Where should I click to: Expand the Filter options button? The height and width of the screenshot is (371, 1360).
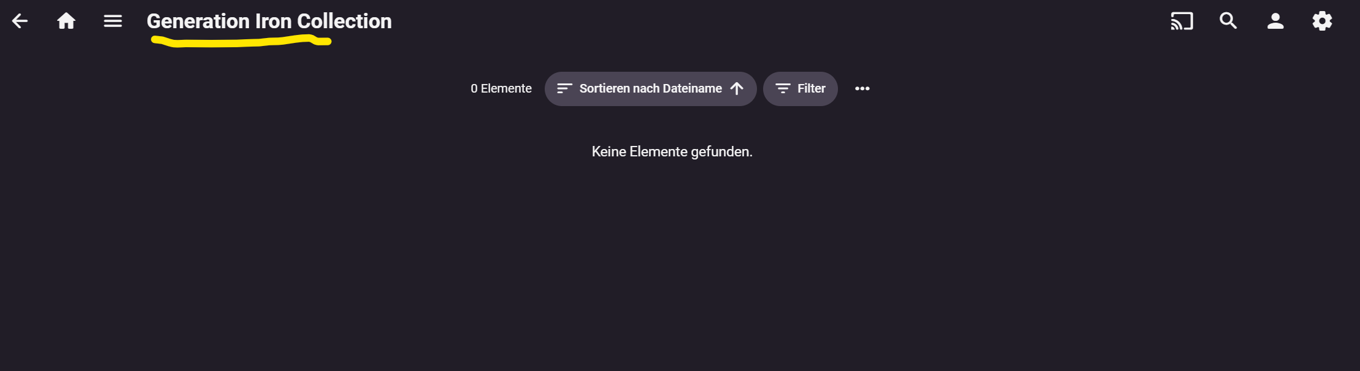[800, 89]
